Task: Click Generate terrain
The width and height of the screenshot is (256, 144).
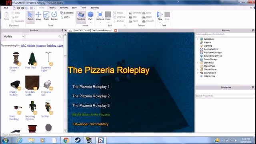Action: tap(135, 13)
